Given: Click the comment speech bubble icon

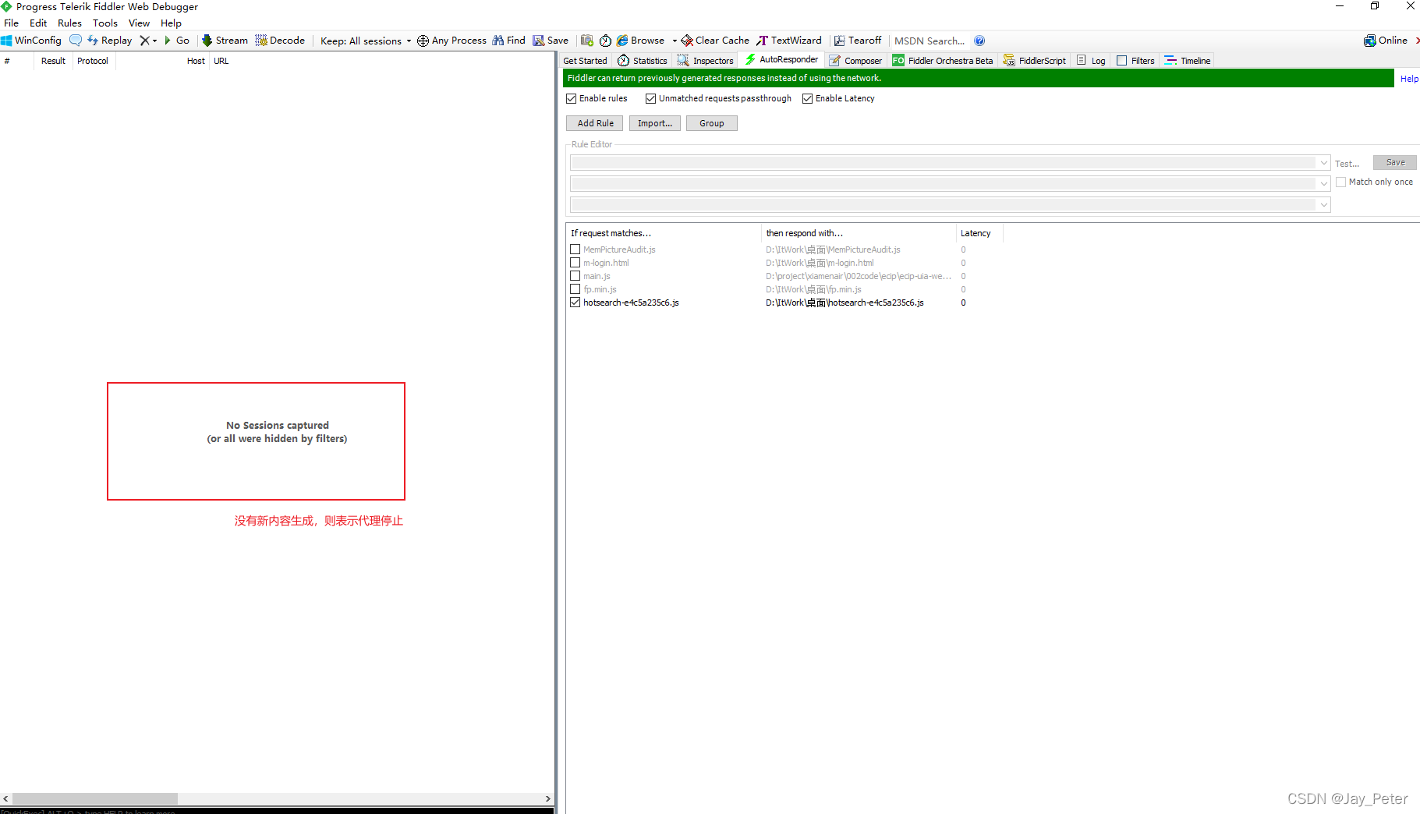Looking at the screenshot, I should coord(76,41).
